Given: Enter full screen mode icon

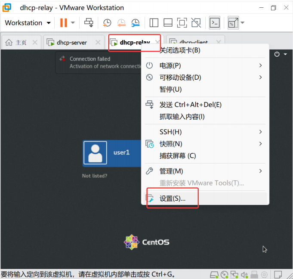Looking at the screenshot, I should 182,23.
